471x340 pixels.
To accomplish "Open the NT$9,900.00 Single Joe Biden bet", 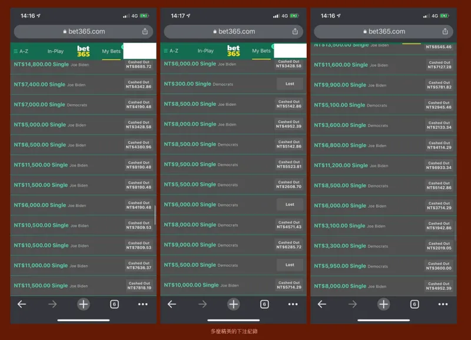I will coord(384,85).
